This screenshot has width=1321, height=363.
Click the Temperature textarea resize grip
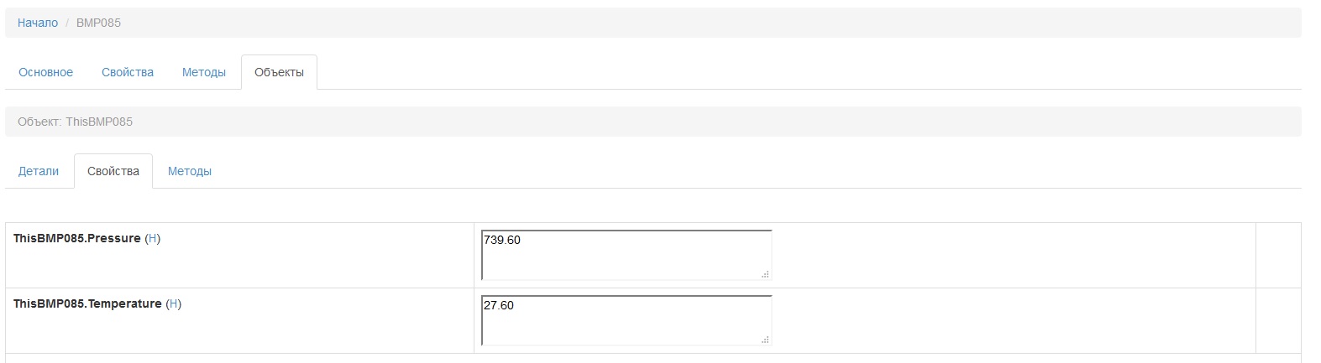(765, 340)
